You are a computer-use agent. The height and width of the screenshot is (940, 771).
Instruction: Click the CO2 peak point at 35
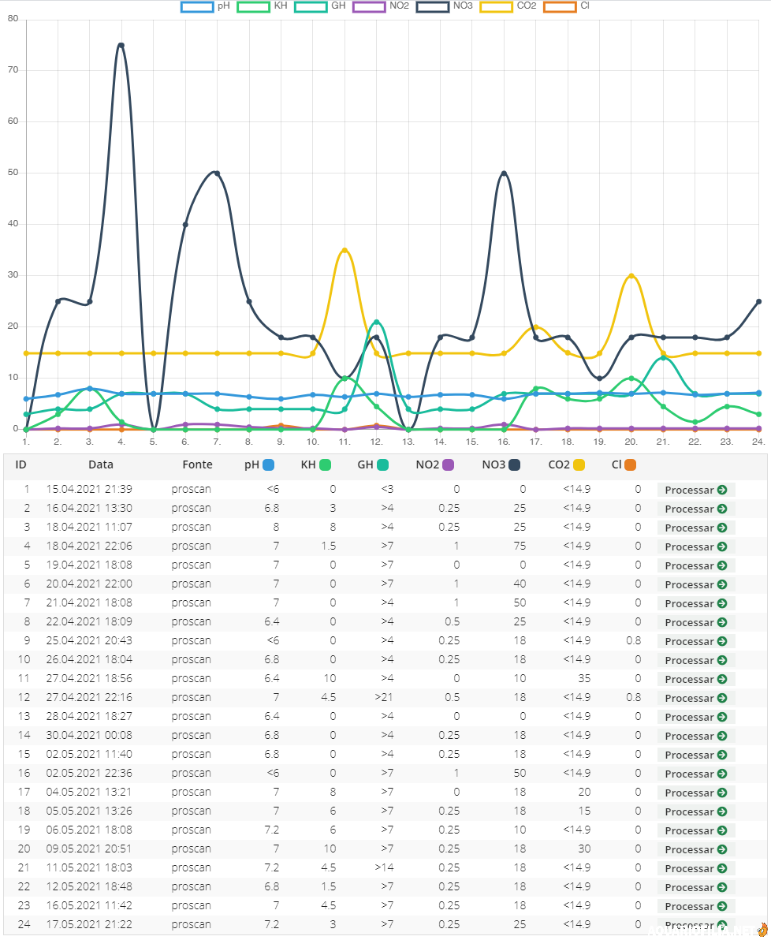(x=345, y=251)
